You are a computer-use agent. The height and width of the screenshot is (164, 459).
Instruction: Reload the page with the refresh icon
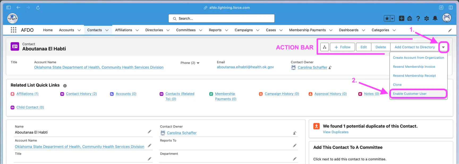[x=38, y=7]
